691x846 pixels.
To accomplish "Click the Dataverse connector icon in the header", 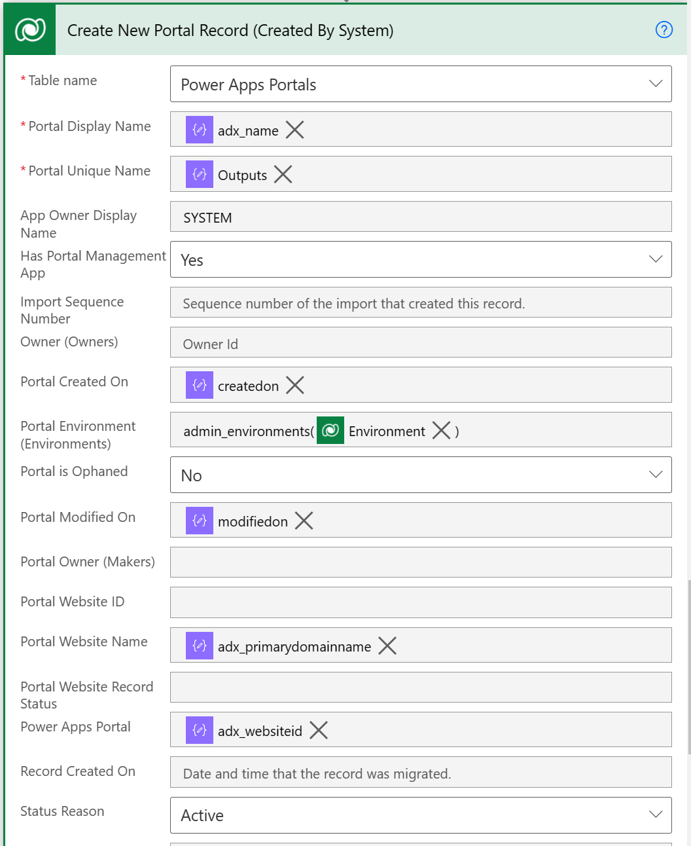I will pyautogui.click(x=29, y=29).
